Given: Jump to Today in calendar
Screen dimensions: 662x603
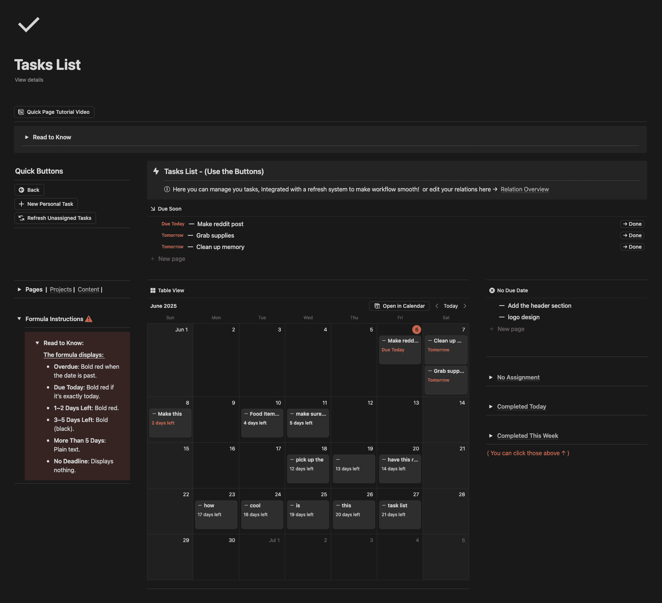Looking at the screenshot, I should pos(451,306).
